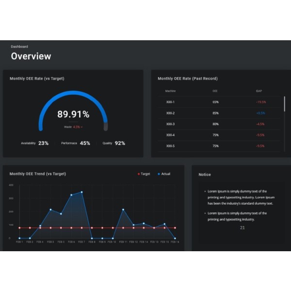Click the Notice panel heading
Screen dimensions: 291x291
[205, 175]
